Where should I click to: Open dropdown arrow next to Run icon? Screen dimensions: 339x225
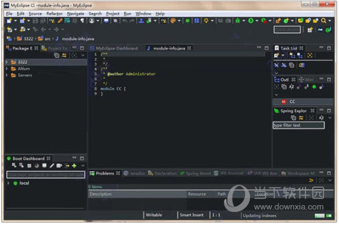click(x=257, y=20)
